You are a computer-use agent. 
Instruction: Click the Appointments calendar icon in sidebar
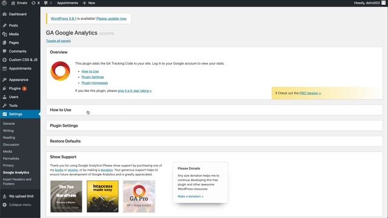(4, 68)
